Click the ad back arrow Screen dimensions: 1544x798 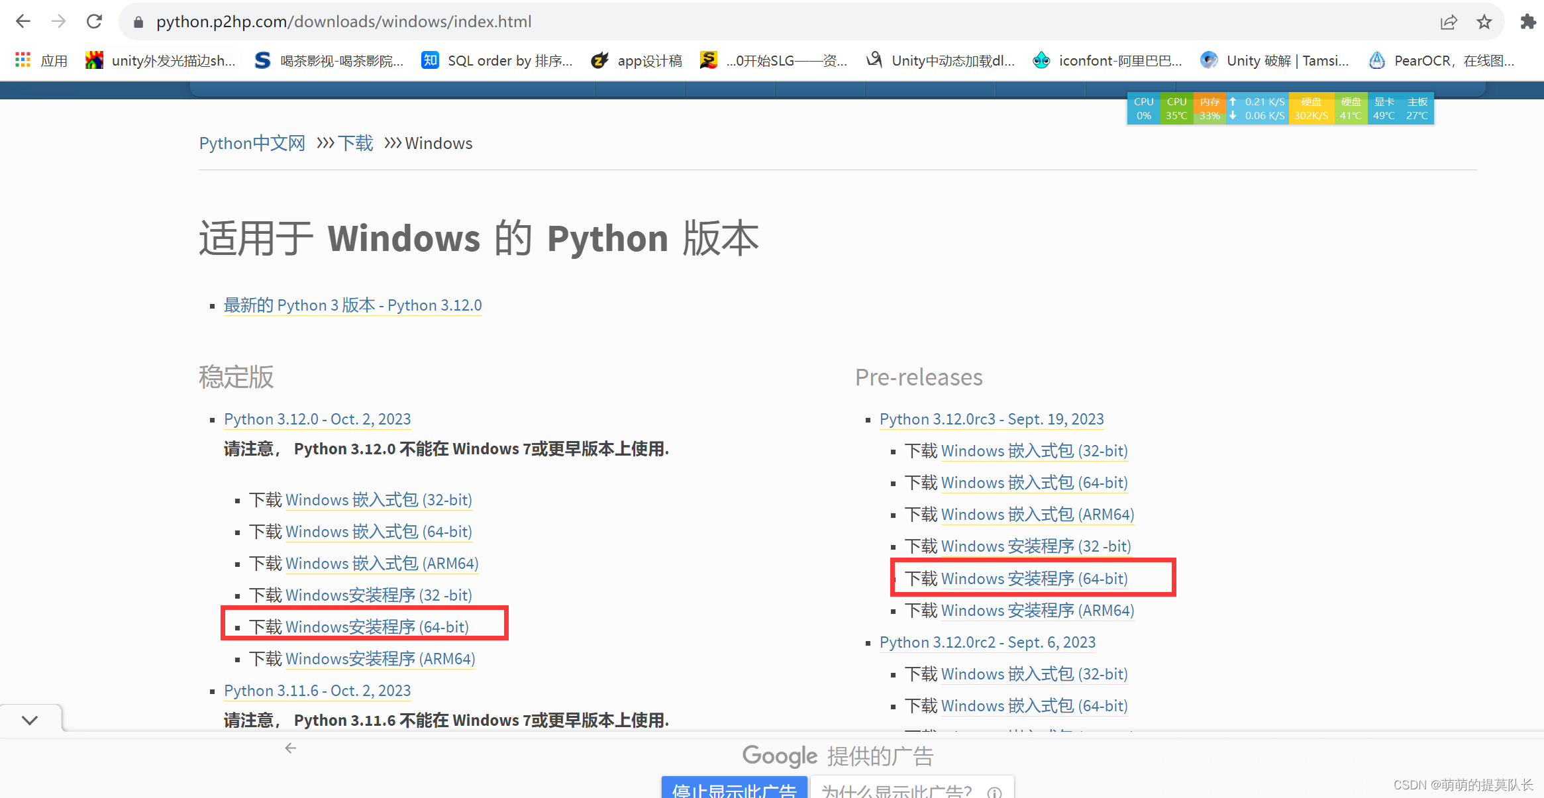point(290,748)
